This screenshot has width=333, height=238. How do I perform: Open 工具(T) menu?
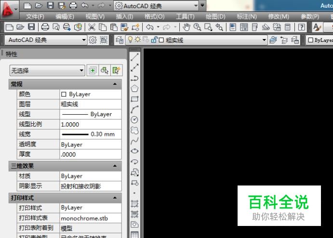(x=185, y=16)
